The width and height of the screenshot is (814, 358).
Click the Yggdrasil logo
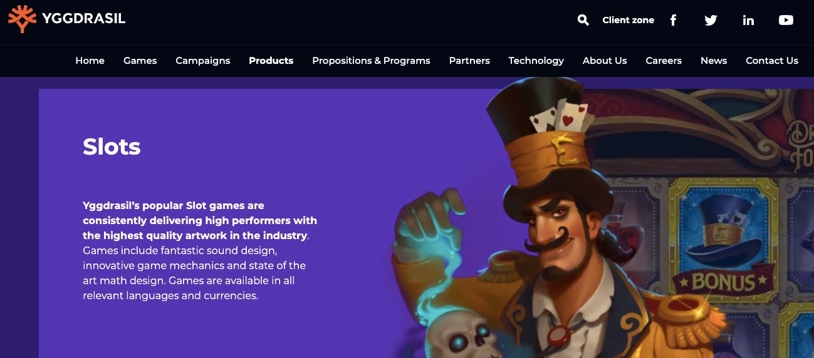pos(67,19)
